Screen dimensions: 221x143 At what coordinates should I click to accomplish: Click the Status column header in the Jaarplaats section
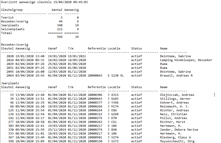click(x=136, y=87)
